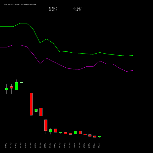Click the red candle for 27 May
This screenshot has width=153, height=153.
coord(85,135)
